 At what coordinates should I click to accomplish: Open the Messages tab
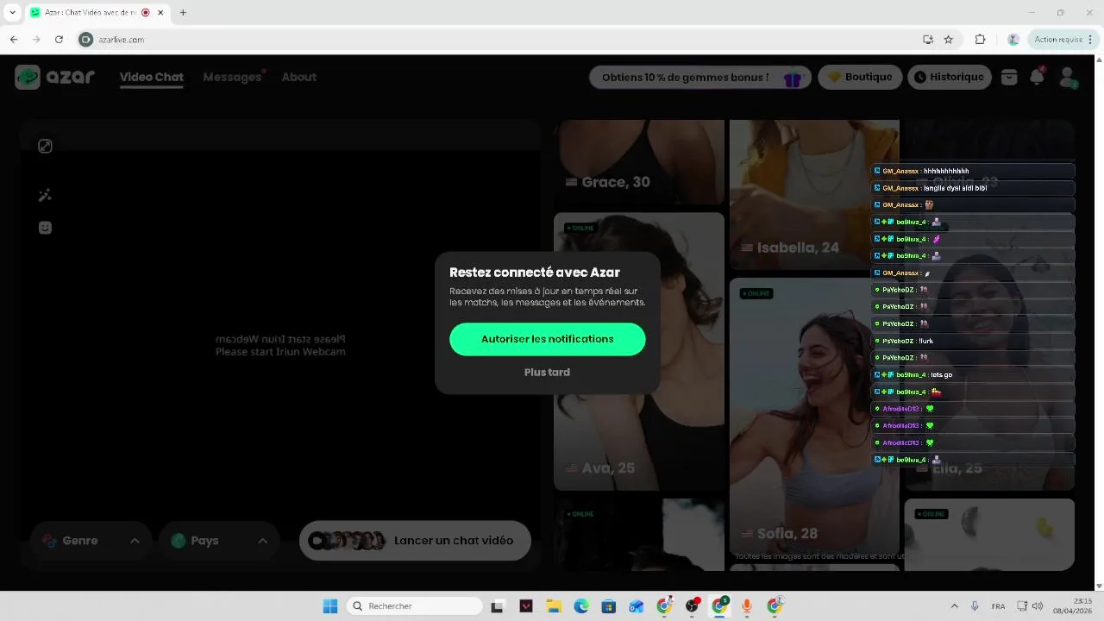(232, 77)
